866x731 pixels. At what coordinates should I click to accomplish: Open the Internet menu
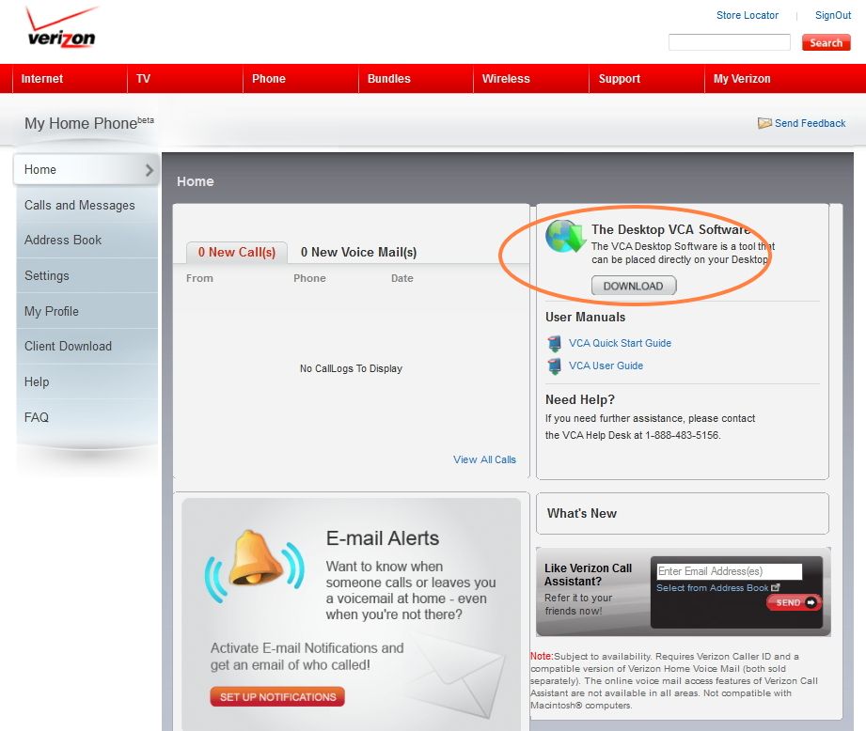coord(42,78)
